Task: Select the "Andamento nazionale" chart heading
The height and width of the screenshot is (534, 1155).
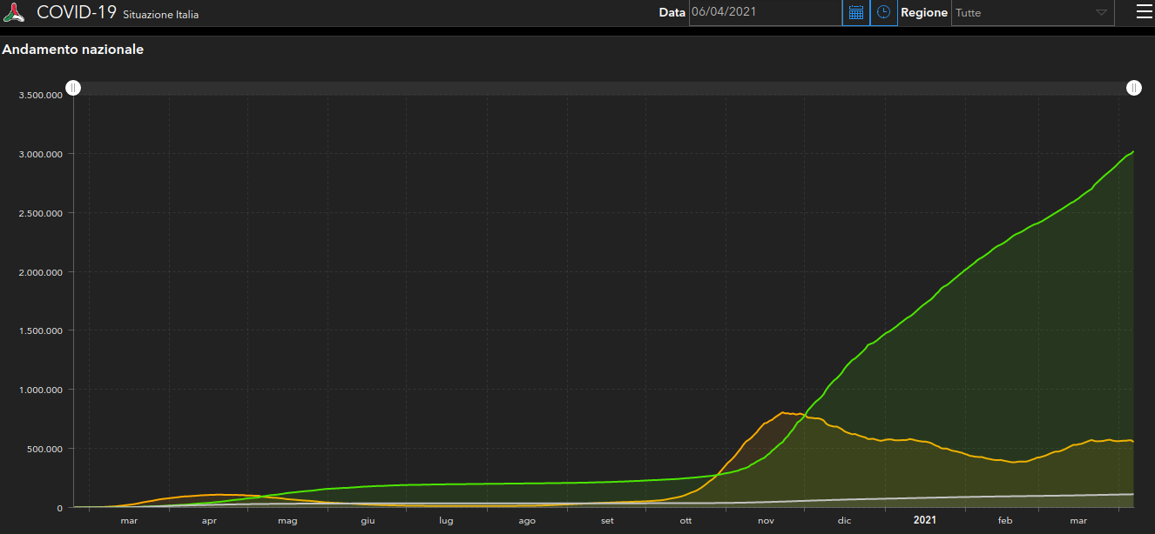Action: 73,50
